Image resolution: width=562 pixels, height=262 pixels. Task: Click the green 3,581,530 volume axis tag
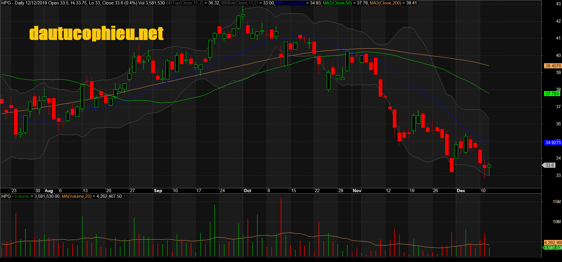click(553, 248)
